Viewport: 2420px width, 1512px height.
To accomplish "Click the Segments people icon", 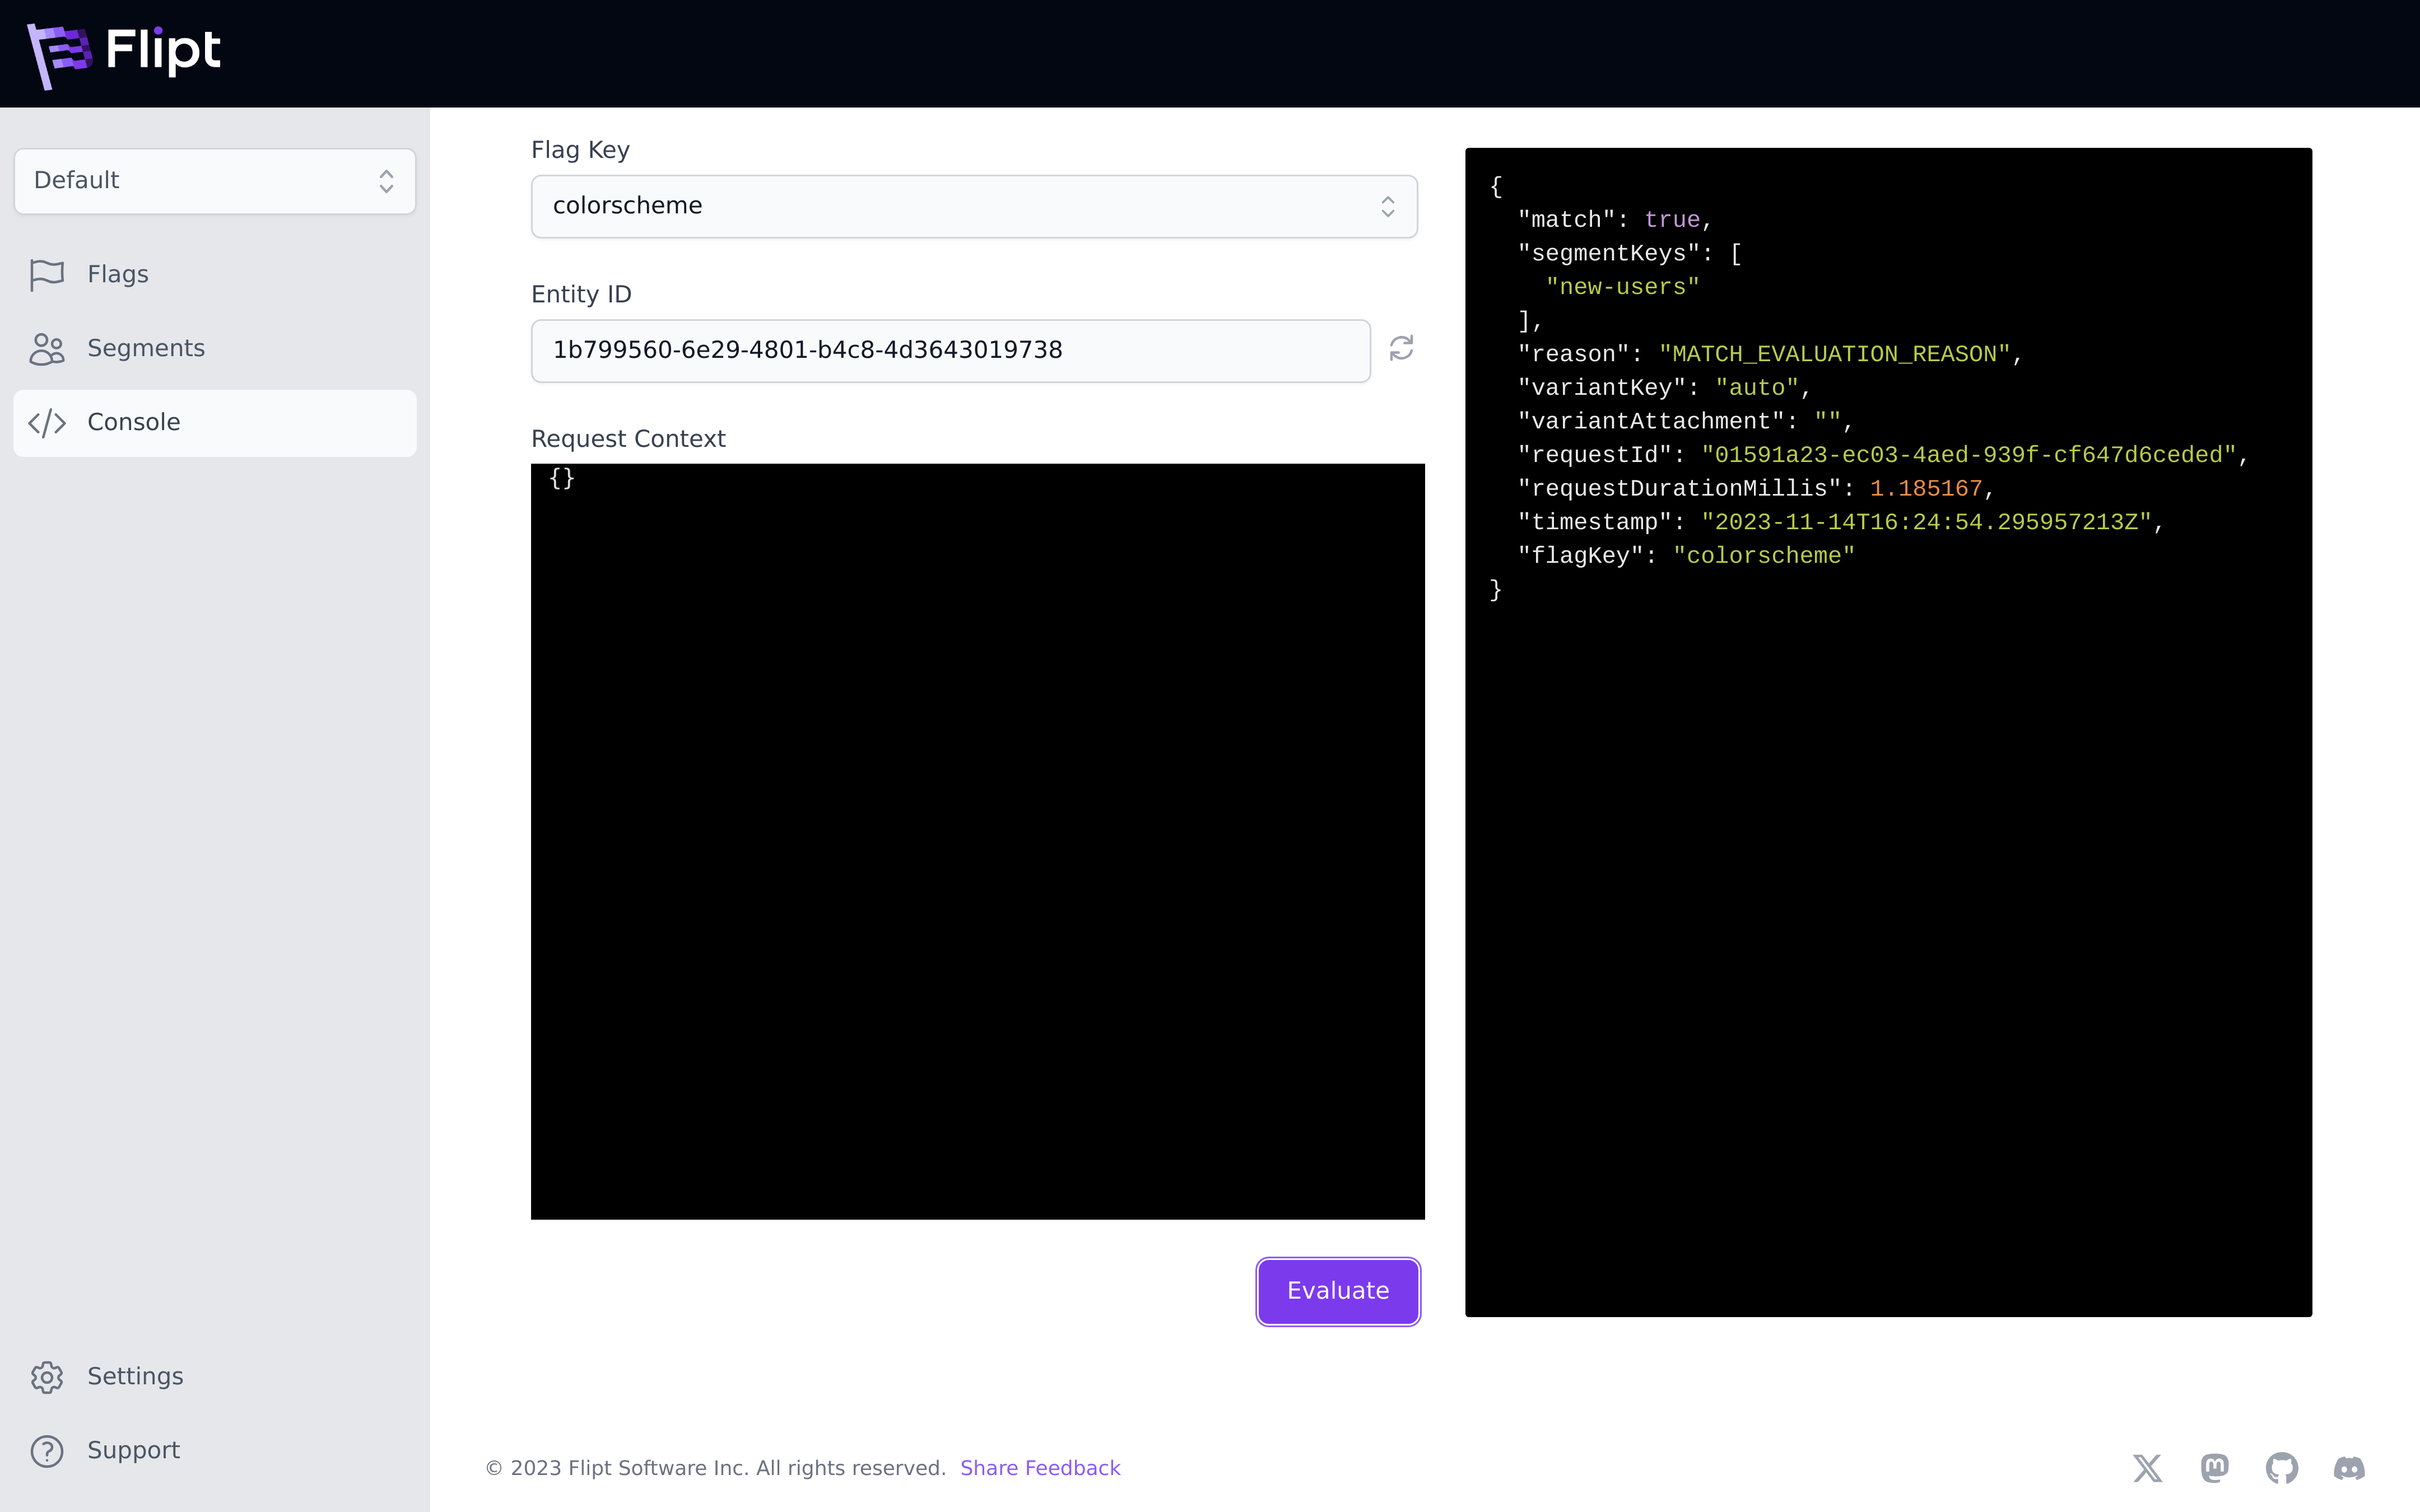I will [47, 349].
